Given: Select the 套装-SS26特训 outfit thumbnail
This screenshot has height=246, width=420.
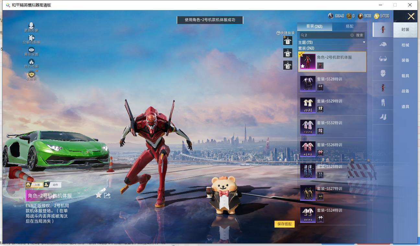Looking at the screenshot, I should click(x=308, y=149).
